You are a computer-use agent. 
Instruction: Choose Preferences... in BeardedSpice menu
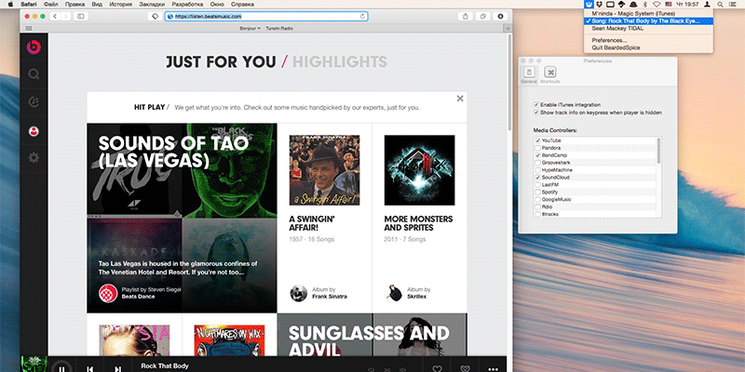point(648,40)
